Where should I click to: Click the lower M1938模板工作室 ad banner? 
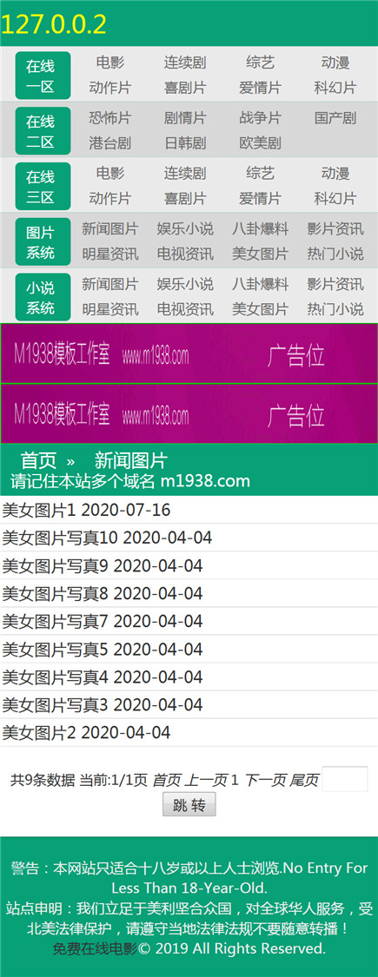(189, 413)
